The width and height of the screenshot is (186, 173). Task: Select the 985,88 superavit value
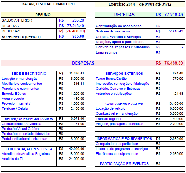78,36
